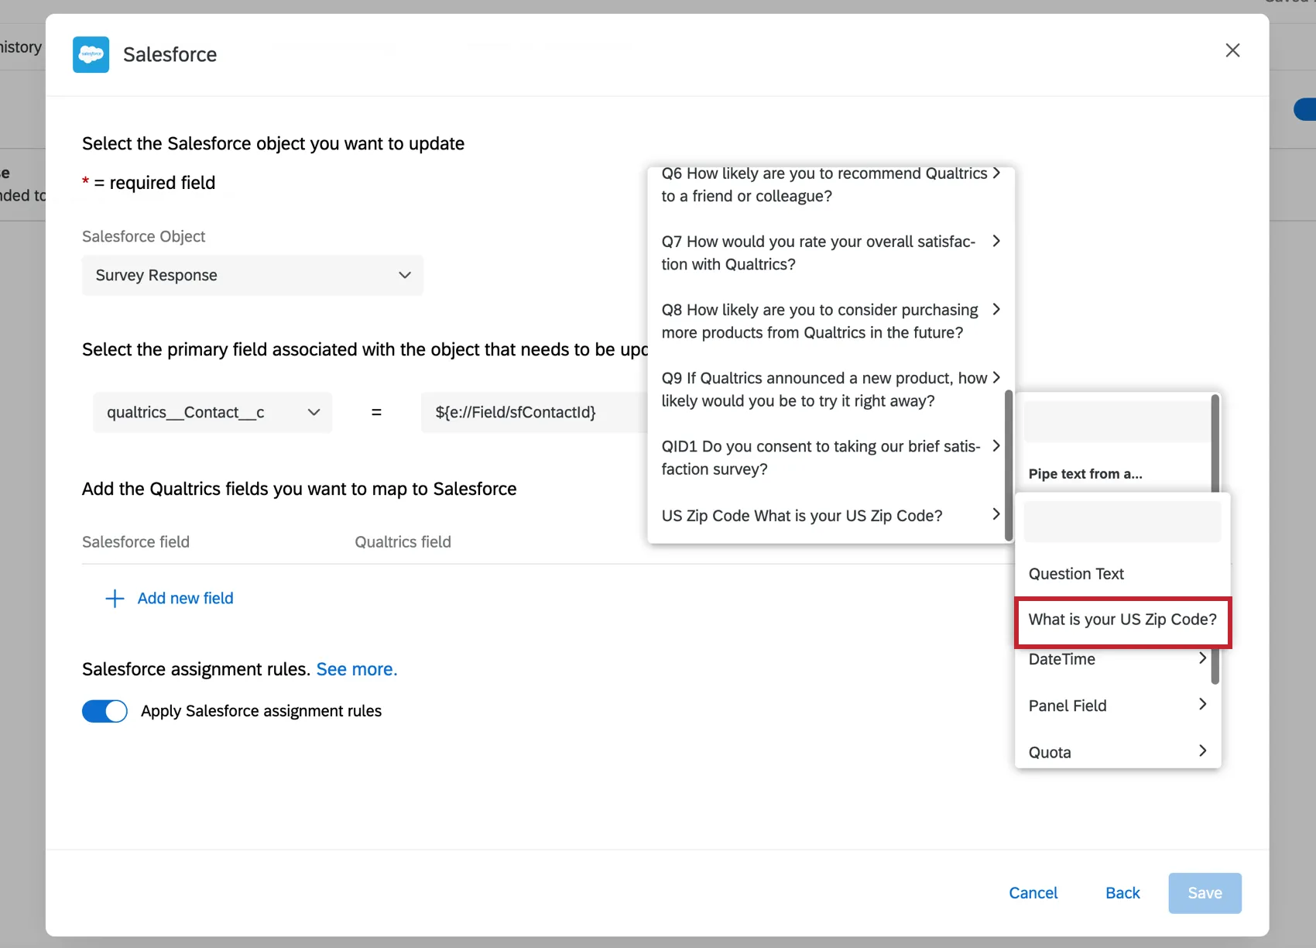Select the Question Text option
1316x948 pixels.
[x=1076, y=573]
